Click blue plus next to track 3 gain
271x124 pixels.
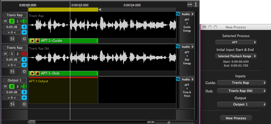[x=24, y=92]
